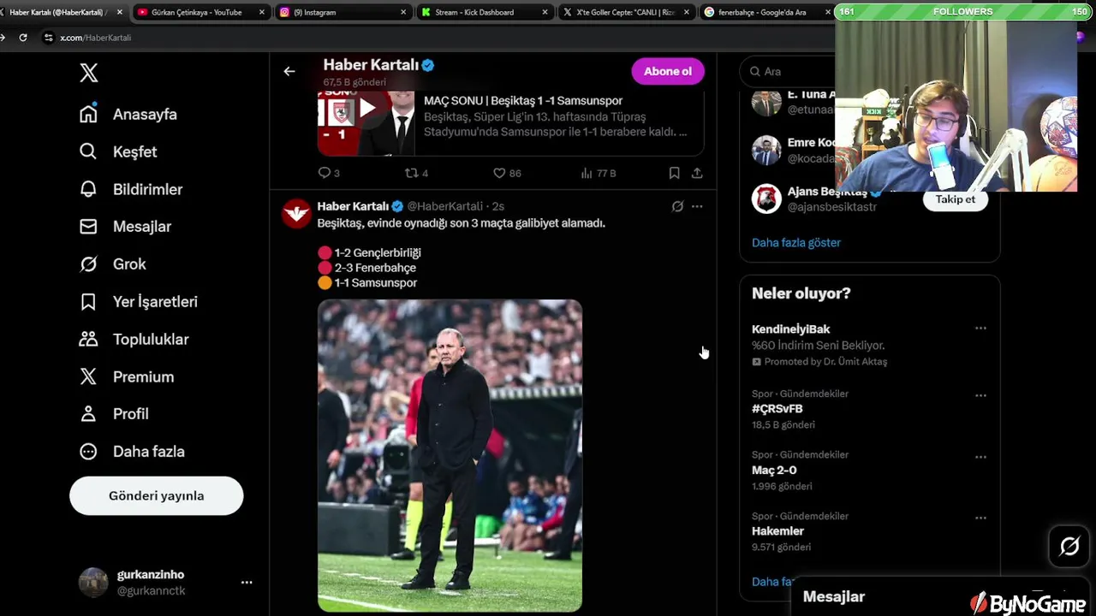Switch to X'te Goller Cepte tab
Image resolution: width=1096 pixels, height=616 pixels.
click(x=625, y=12)
